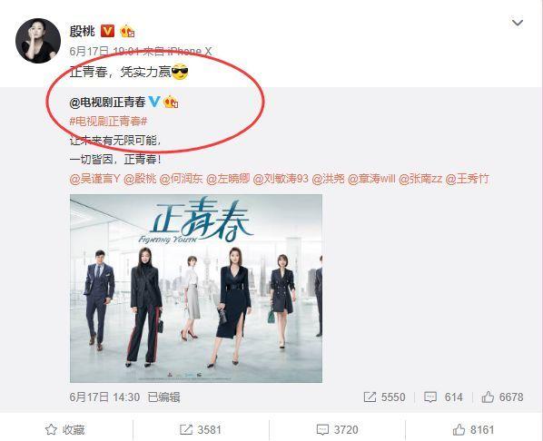Click the 殷桃 username
Screen dimensions: 543x441
click(82, 32)
